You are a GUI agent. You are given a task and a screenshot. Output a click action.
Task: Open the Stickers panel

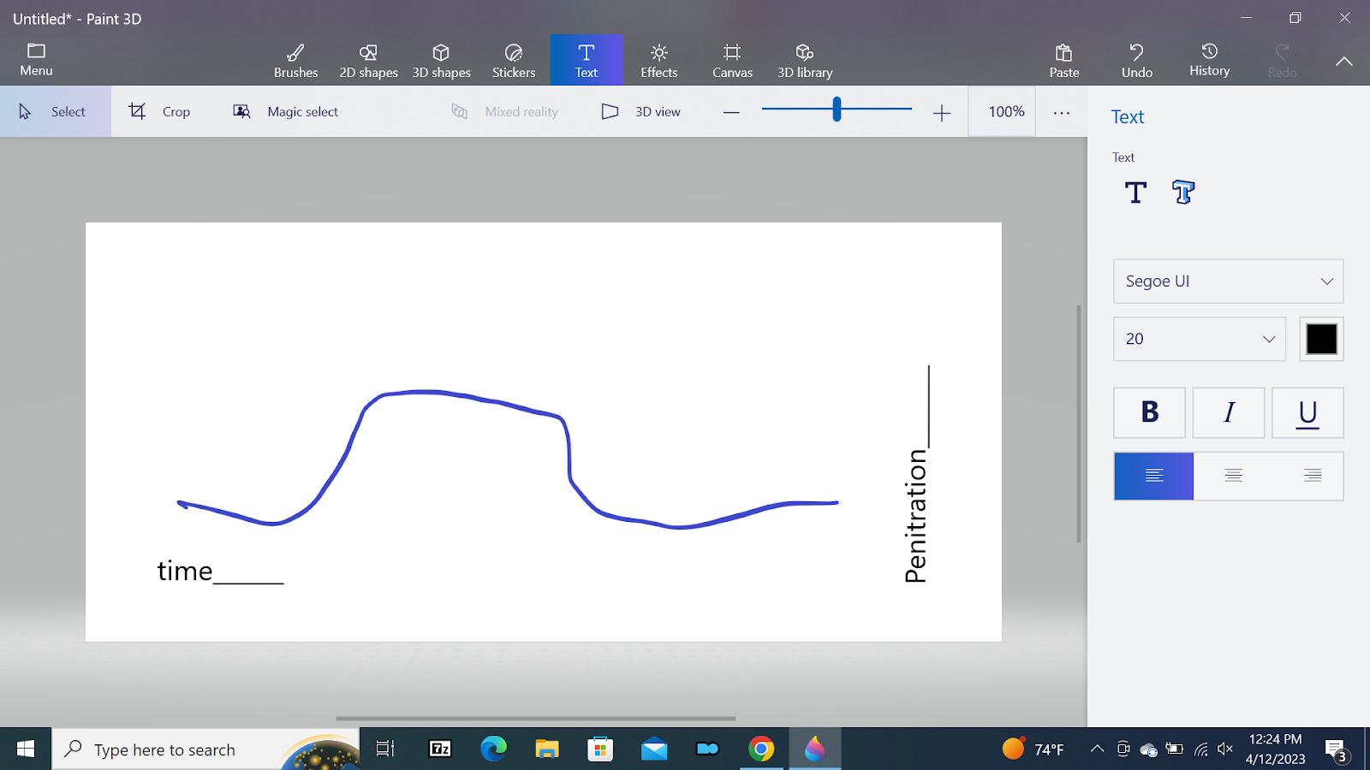514,60
